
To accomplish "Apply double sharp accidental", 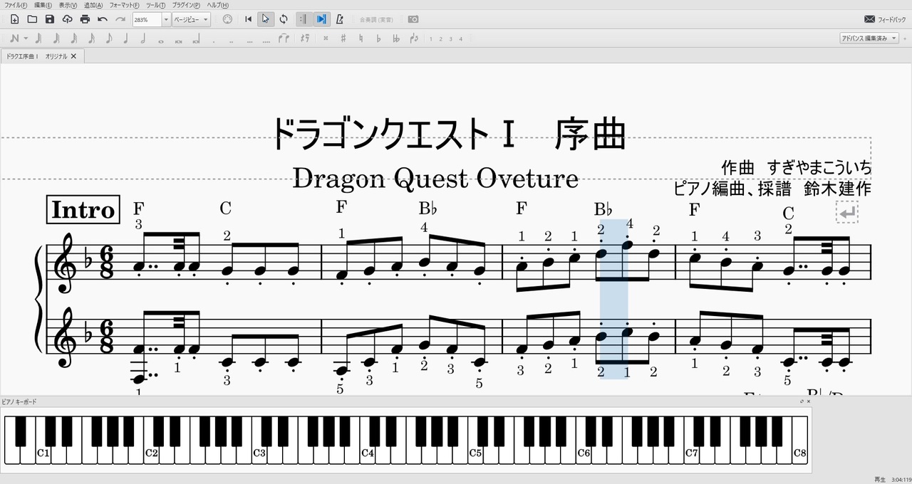I will (326, 38).
